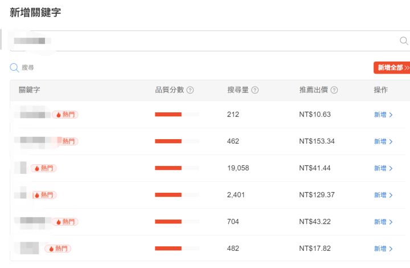410x268 pixels.
Task: Click the quality score bar in NT$41.44 row
Action: click(177, 168)
